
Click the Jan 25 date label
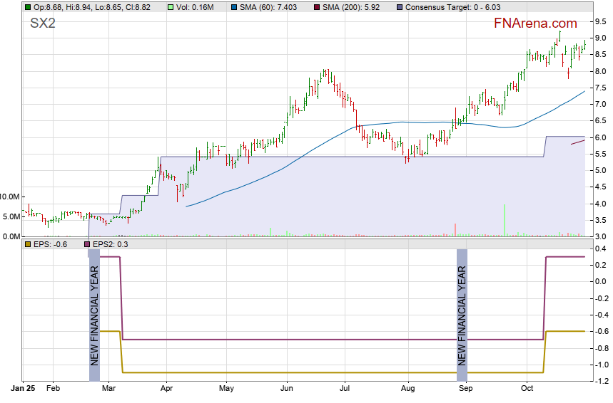coord(23,389)
